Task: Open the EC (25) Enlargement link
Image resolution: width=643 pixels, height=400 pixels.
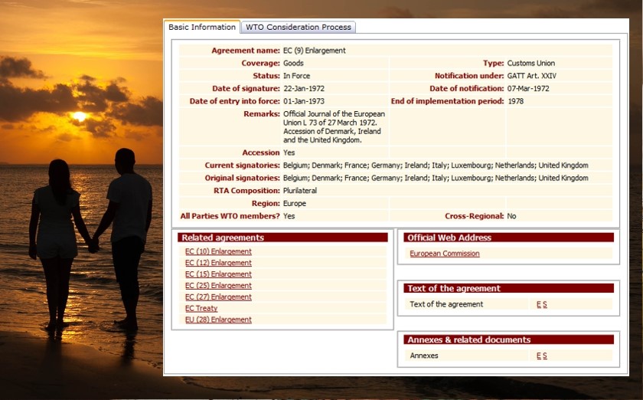Action: coord(218,286)
